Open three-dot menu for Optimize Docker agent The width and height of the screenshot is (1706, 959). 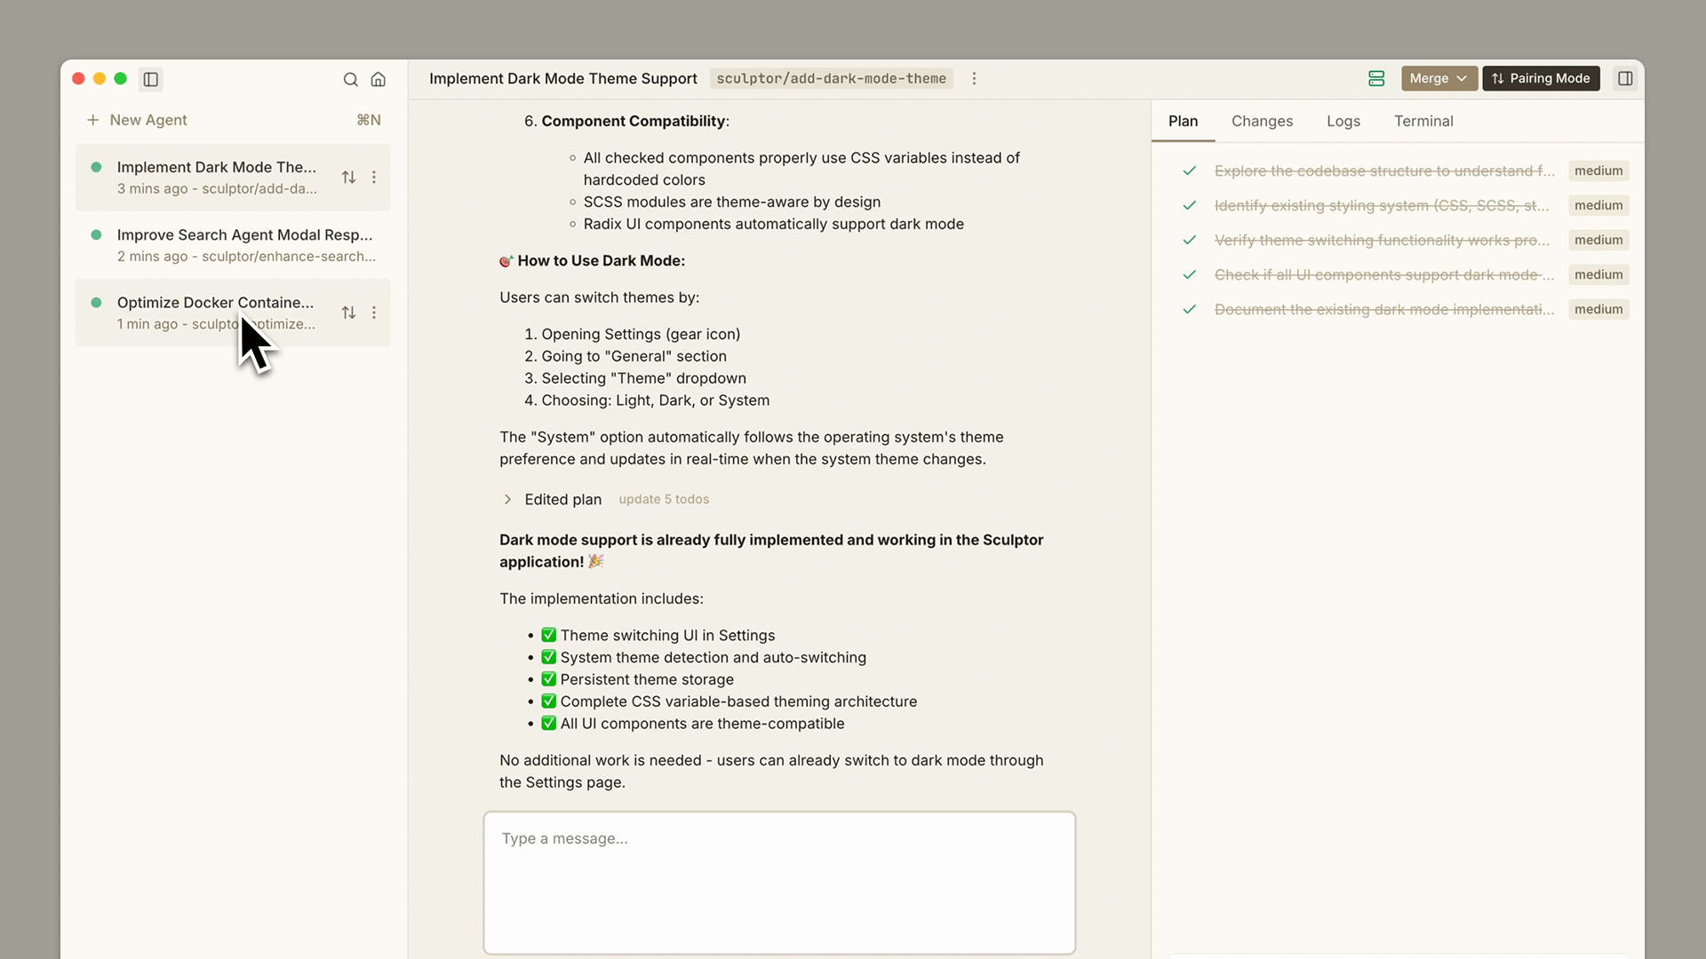pyautogui.click(x=374, y=313)
